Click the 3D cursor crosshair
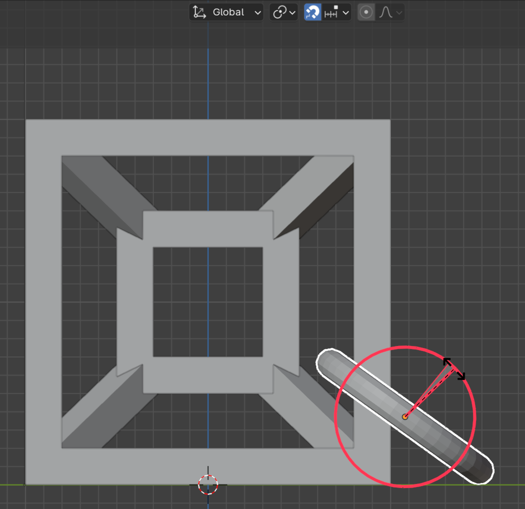The width and height of the screenshot is (525, 509). [208, 485]
